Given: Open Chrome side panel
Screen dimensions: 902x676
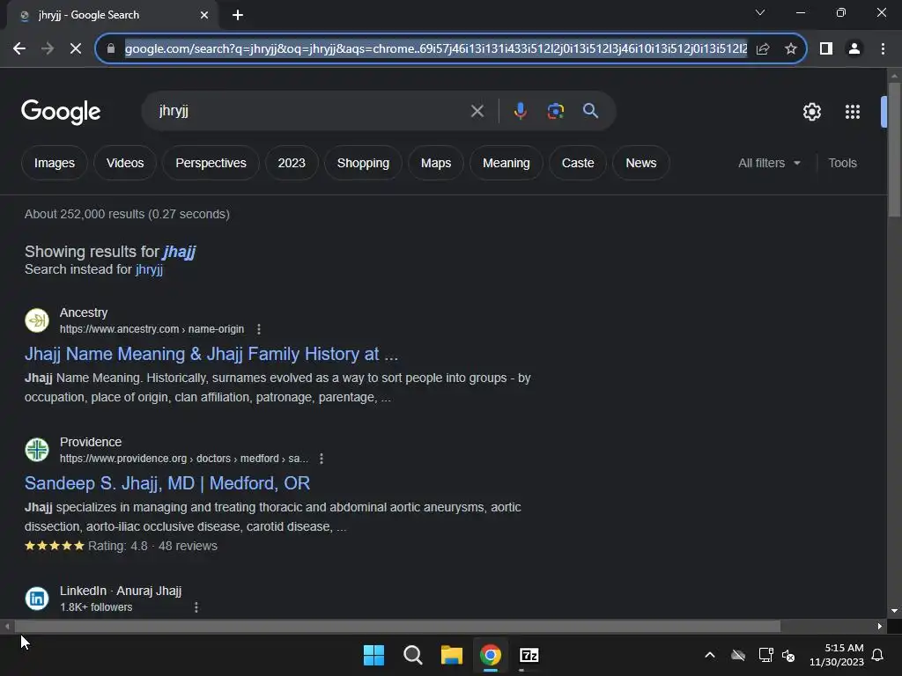Looking at the screenshot, I should click(826, 49).
